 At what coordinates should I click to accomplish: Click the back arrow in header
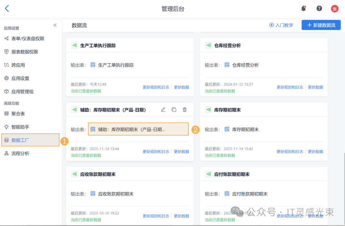[7, 9]
